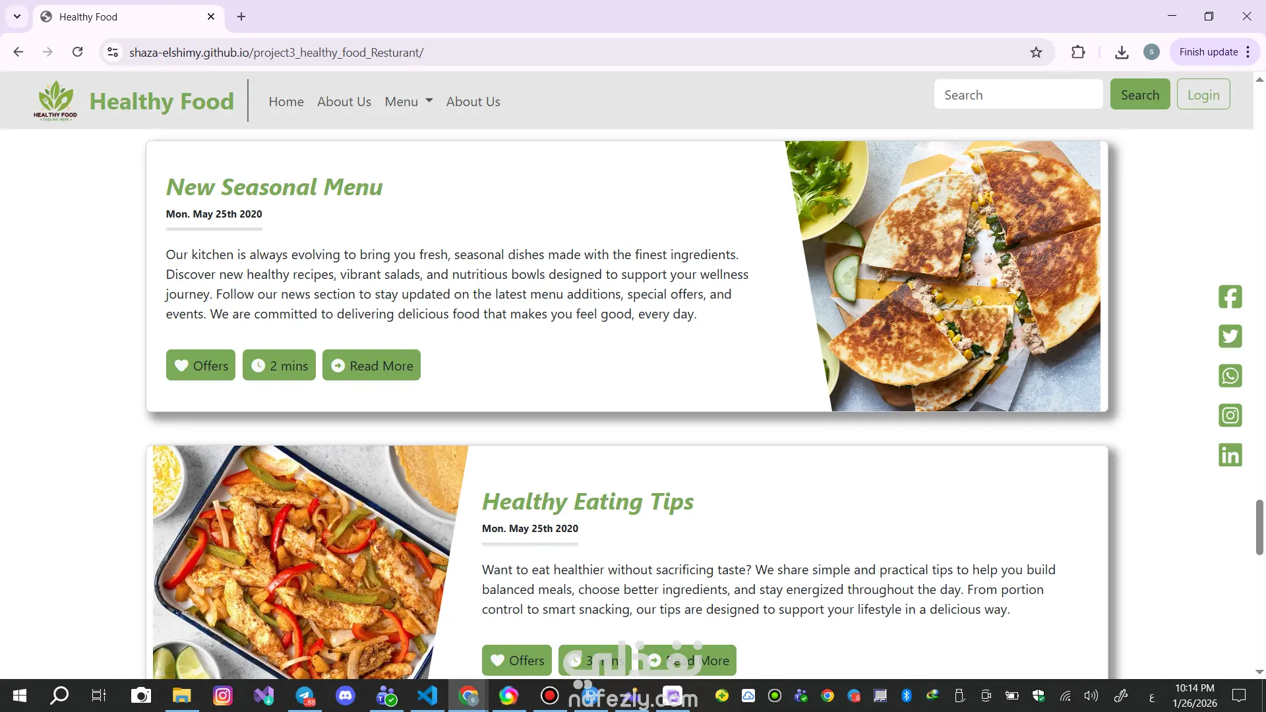Open the LinkedIn social sidebar icon

1230,455
